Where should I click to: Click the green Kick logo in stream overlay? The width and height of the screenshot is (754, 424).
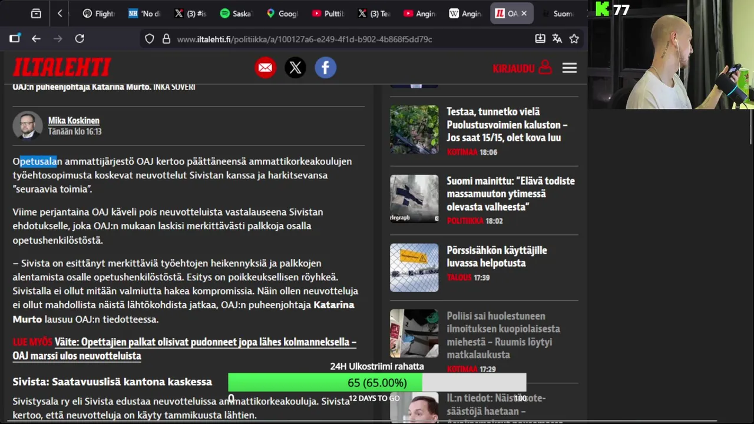(602, 9)
